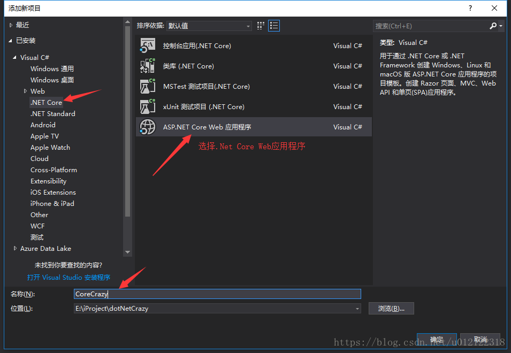Click the xUnit 测试项目 (.NET Core) name
This screenshot has height=353, width=511.
[204, 106]
